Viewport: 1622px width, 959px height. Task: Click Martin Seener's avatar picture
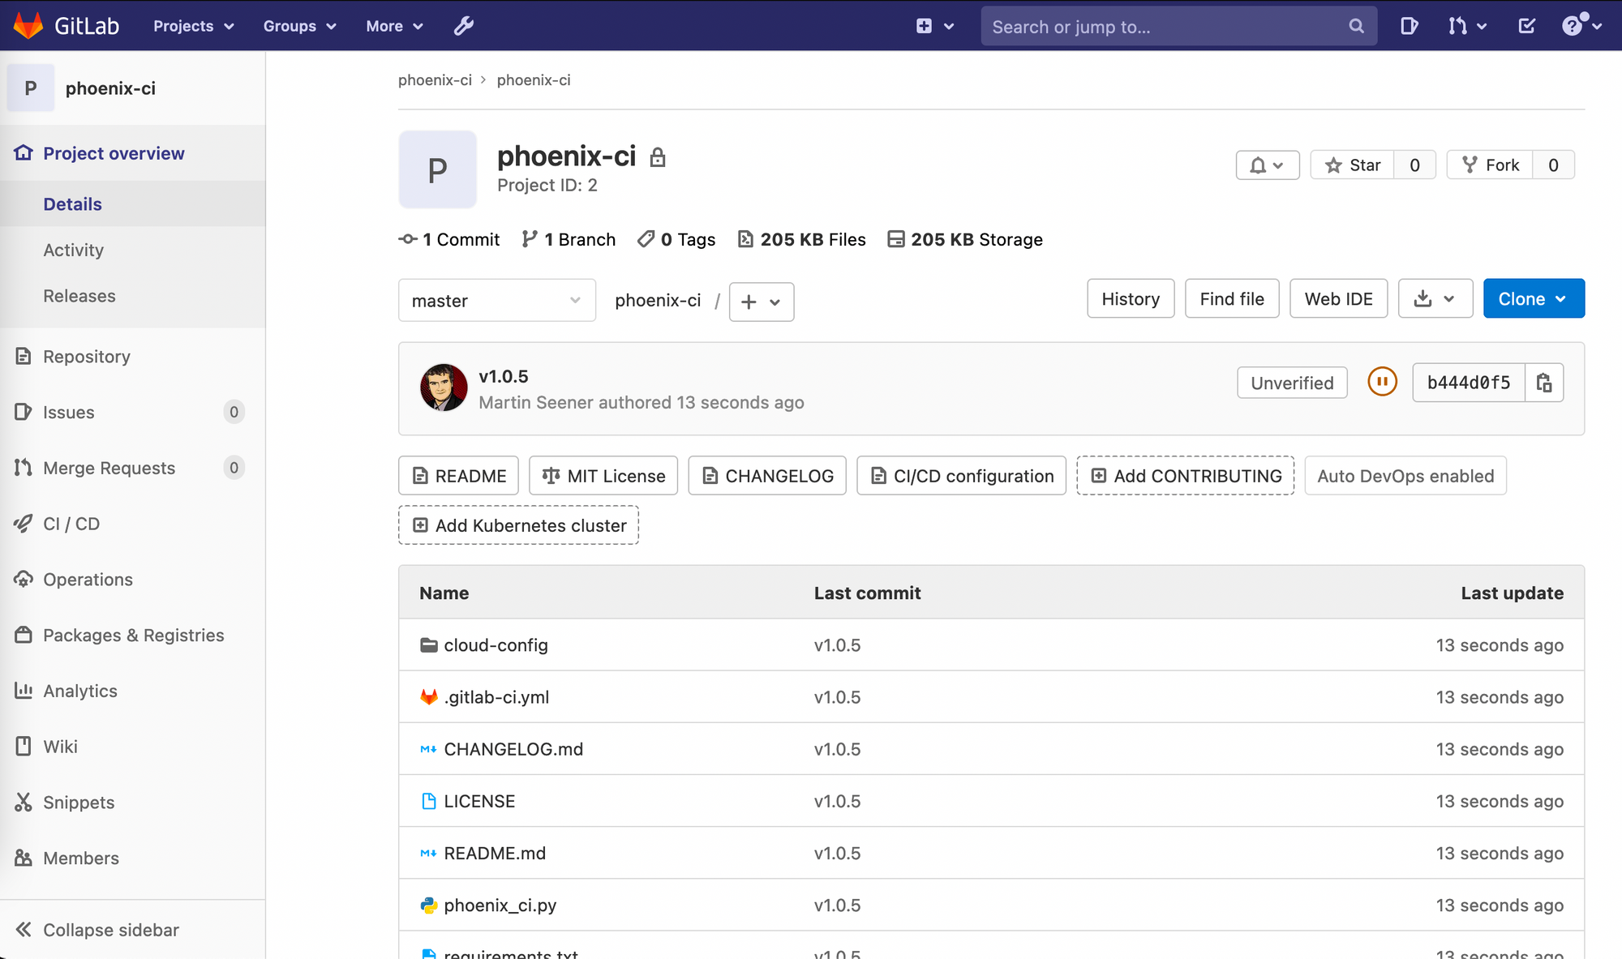444,387
